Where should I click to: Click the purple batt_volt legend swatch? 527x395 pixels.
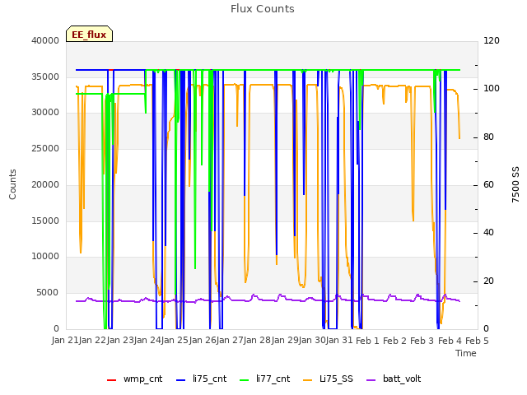[371, 380]
